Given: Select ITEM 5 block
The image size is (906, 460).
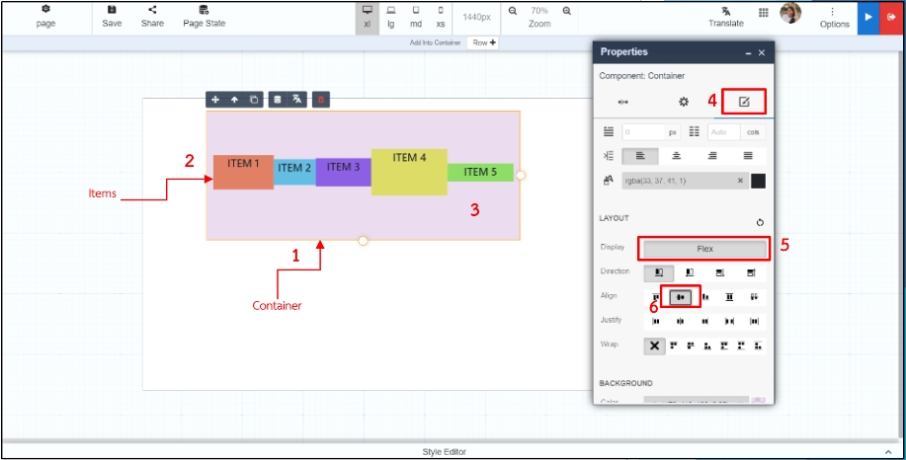Looking at the screenshot, I should point(480,173).
